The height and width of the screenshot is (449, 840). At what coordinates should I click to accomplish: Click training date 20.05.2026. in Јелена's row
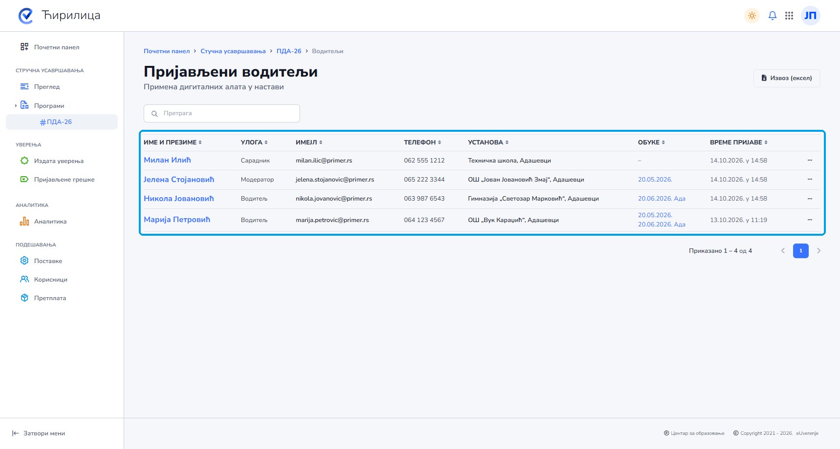tap(655, 180)
